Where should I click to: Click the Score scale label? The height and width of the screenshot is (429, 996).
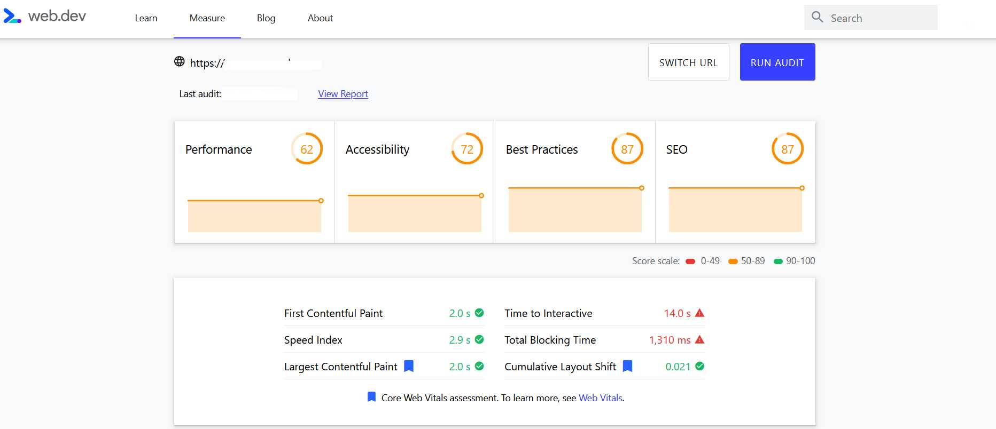tap(656, 261)
